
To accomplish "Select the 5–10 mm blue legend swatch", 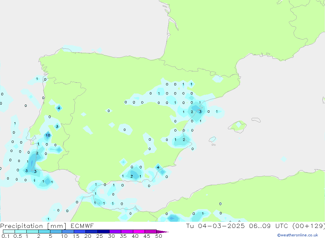I will (56, 232).
